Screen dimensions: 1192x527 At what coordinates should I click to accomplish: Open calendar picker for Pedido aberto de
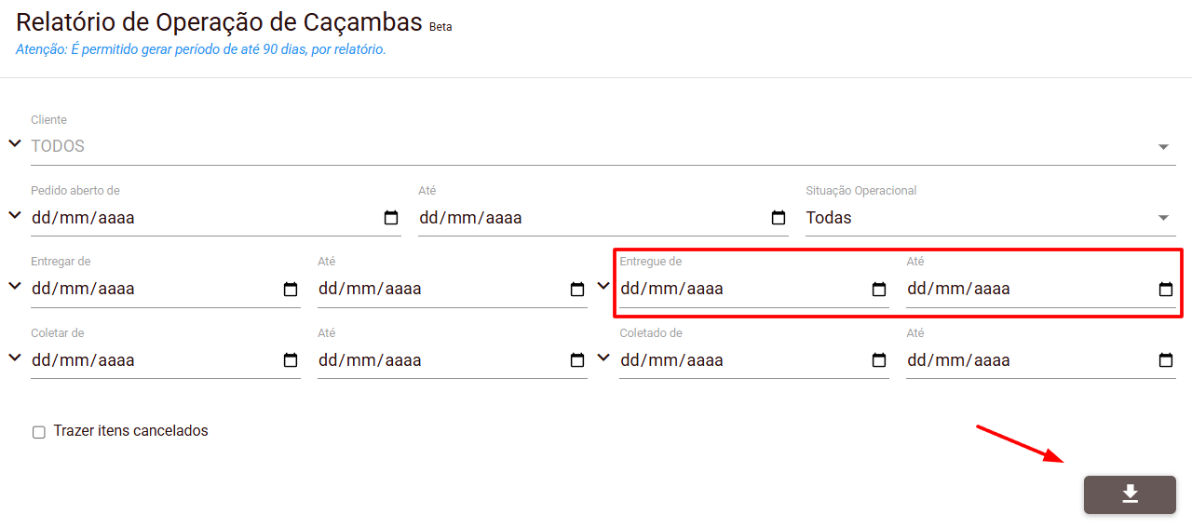(391, 218)
